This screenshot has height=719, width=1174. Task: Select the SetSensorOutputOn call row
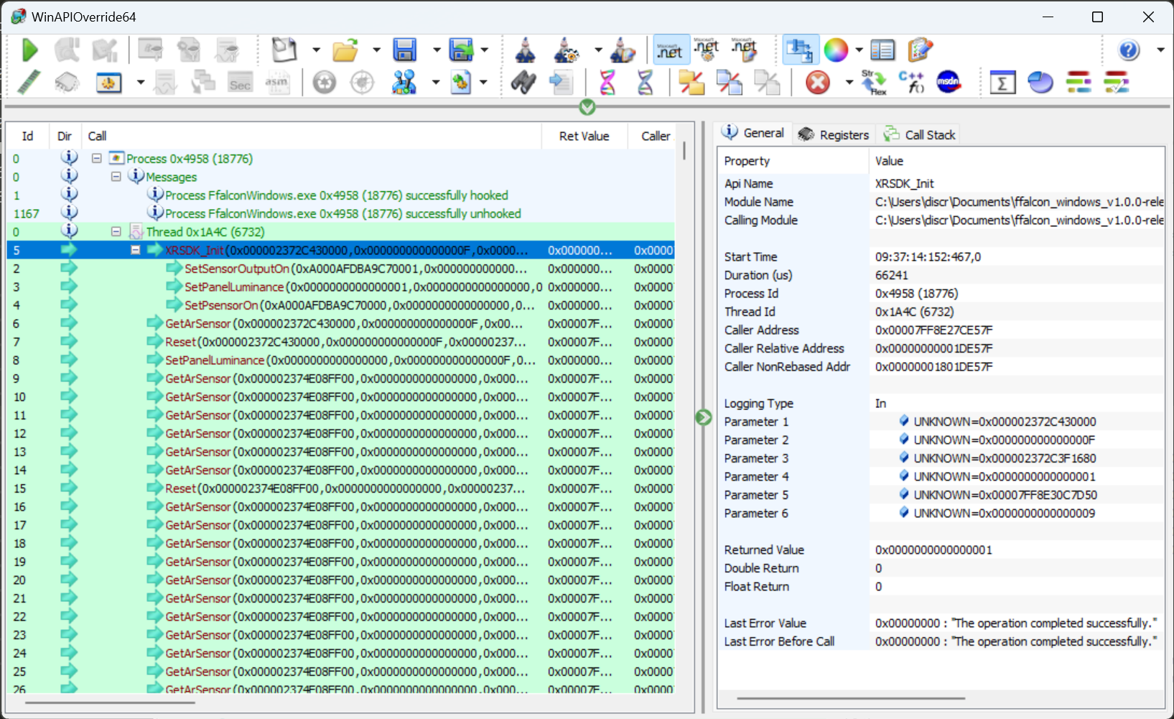tap(340, 269)
